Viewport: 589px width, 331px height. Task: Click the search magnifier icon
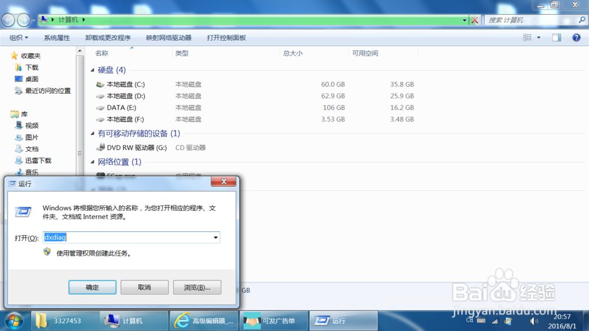(x=582, y=20)
